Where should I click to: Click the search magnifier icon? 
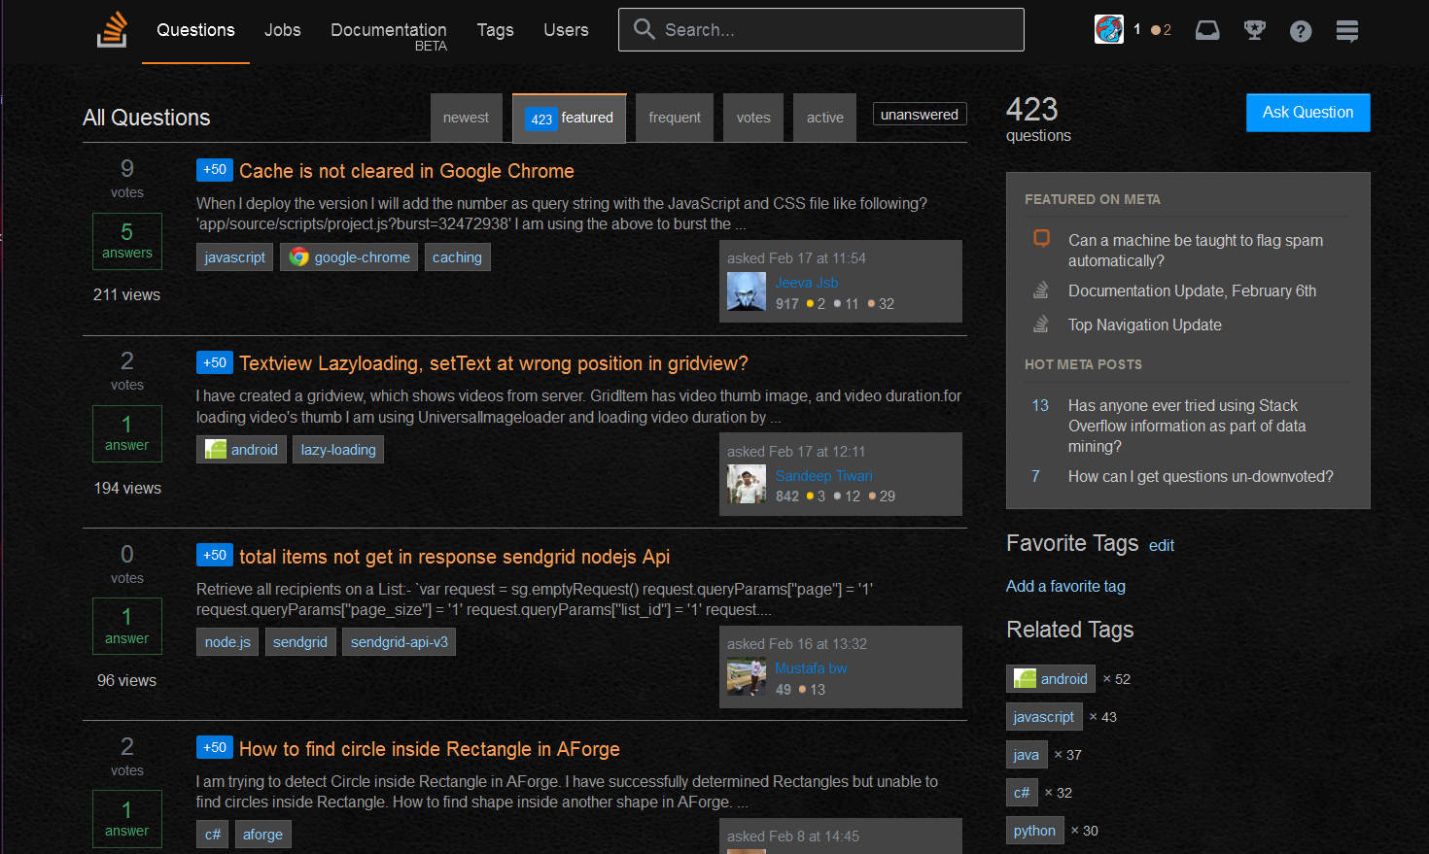pyautogui.click(x=644, y=29)
